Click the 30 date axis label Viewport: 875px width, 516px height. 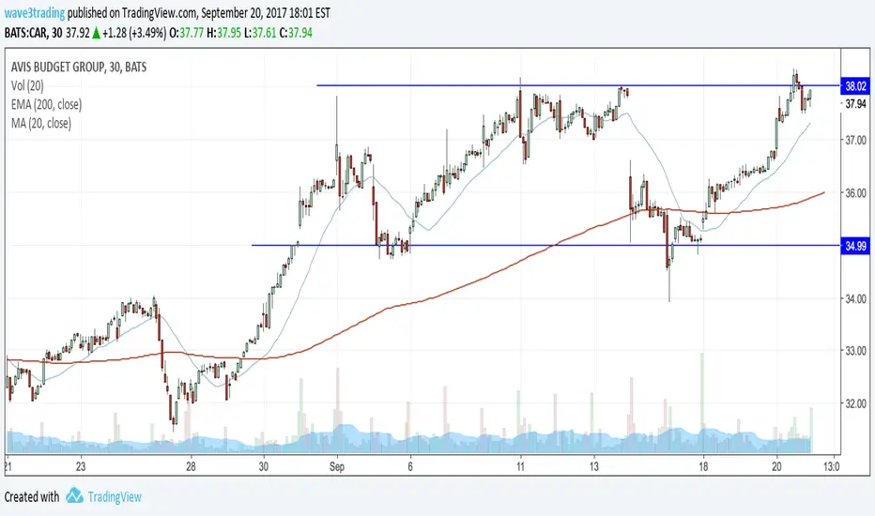tap(264, 466)
